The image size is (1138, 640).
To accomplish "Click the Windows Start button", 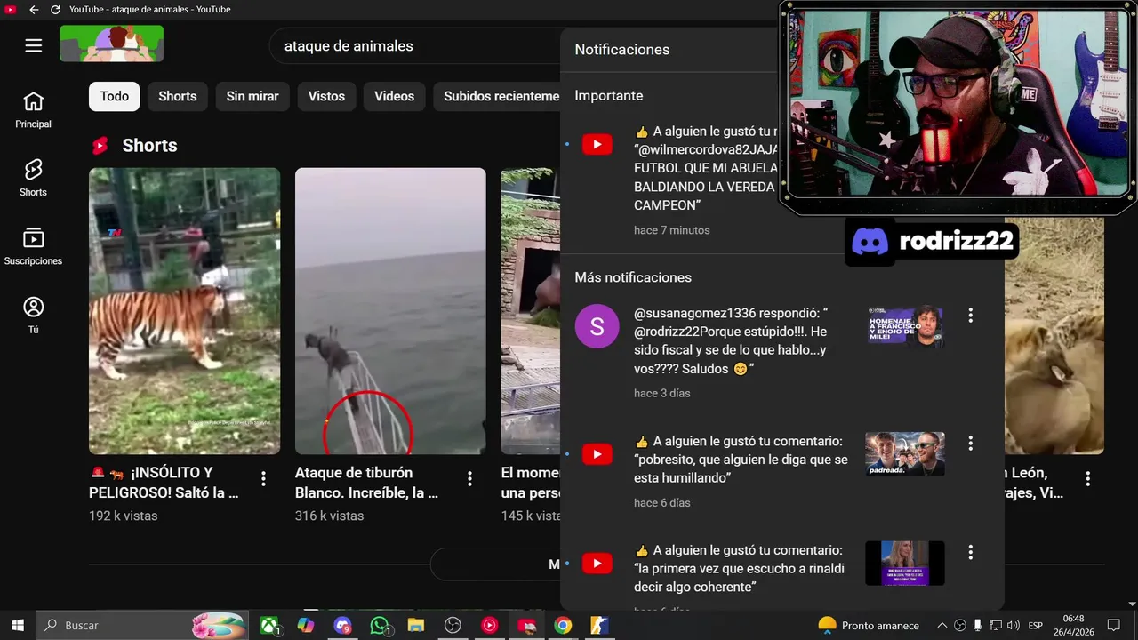I will [x=17, y=625].
